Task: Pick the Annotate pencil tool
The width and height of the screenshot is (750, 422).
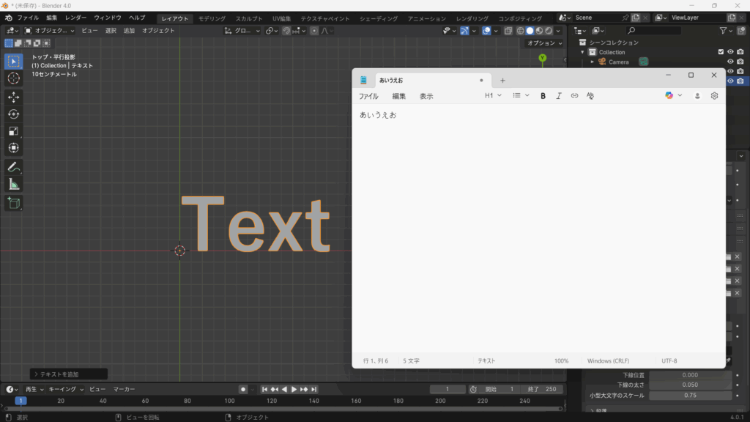Action: coord(13,167)
